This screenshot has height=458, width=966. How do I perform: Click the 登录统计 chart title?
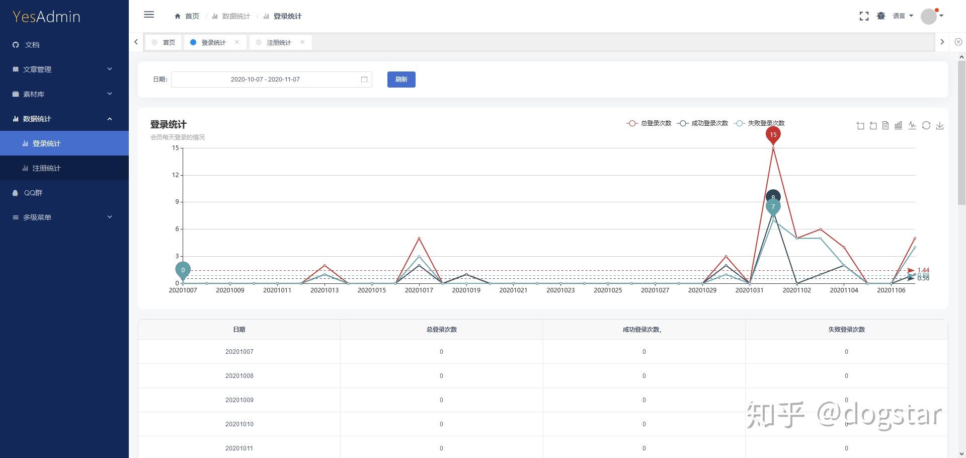[x=168, y=124]
